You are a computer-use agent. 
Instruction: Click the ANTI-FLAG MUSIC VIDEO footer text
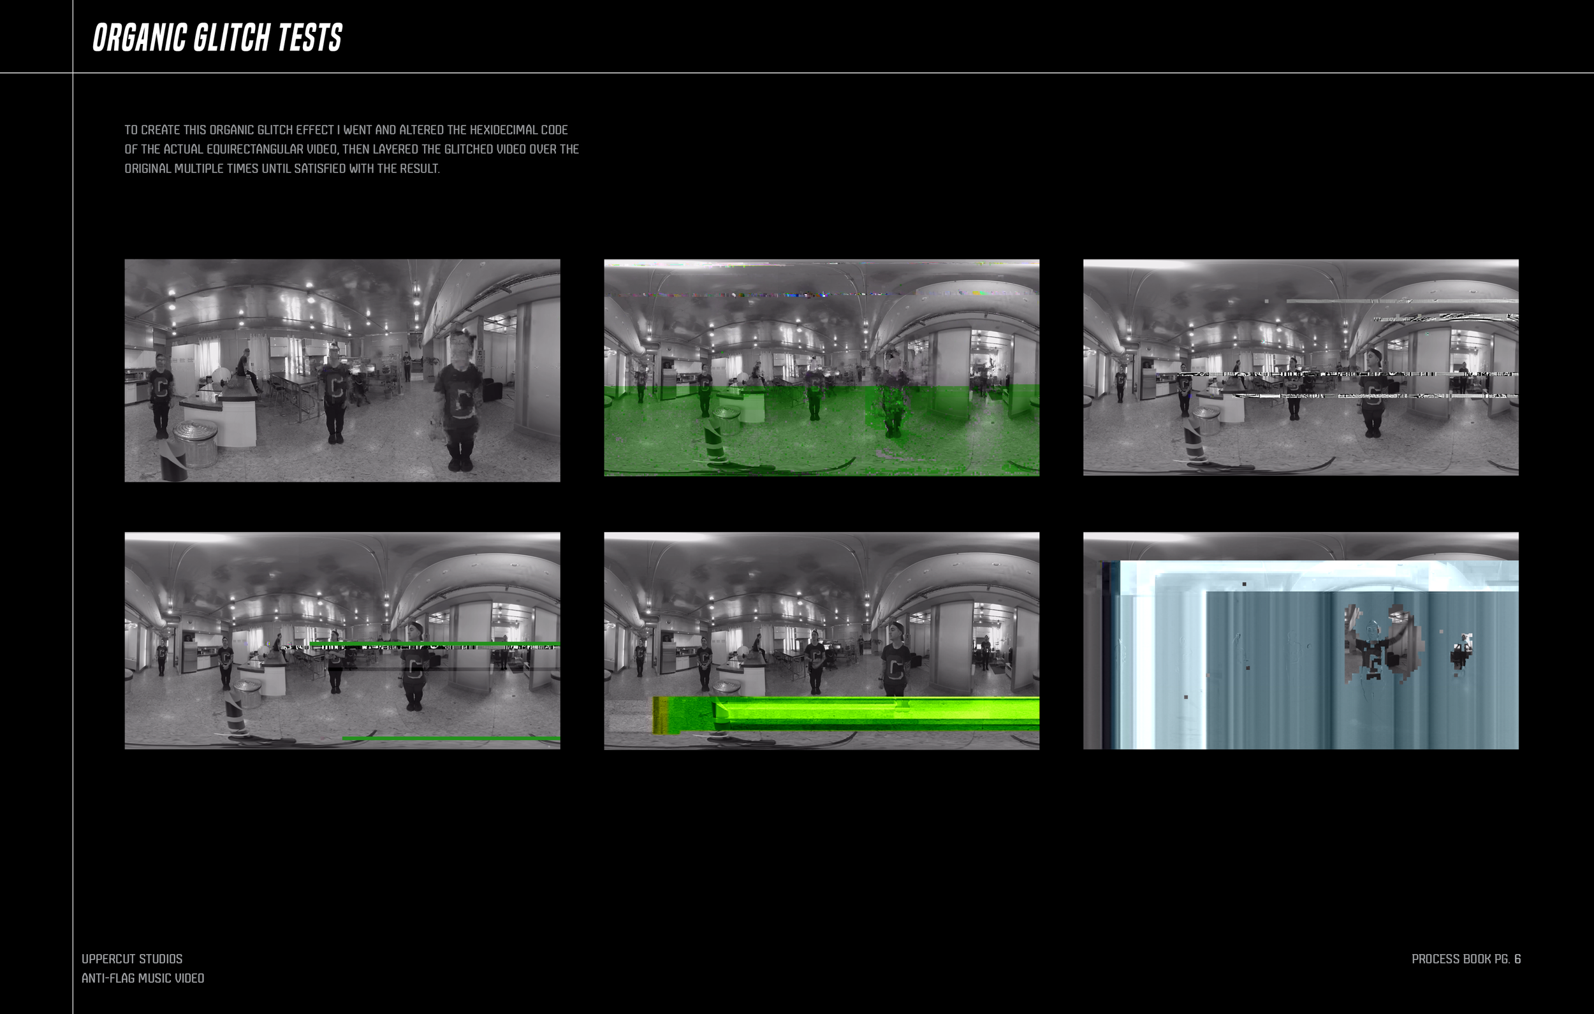[x=143, y=978]
